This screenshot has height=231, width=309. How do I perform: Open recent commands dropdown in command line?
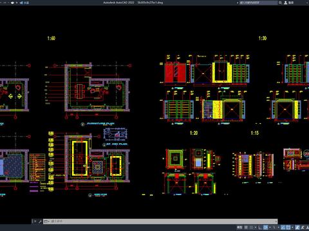[46, 221]
